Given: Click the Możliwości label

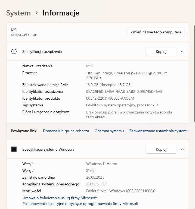Looking at the screenshot, I should (32, 191).
